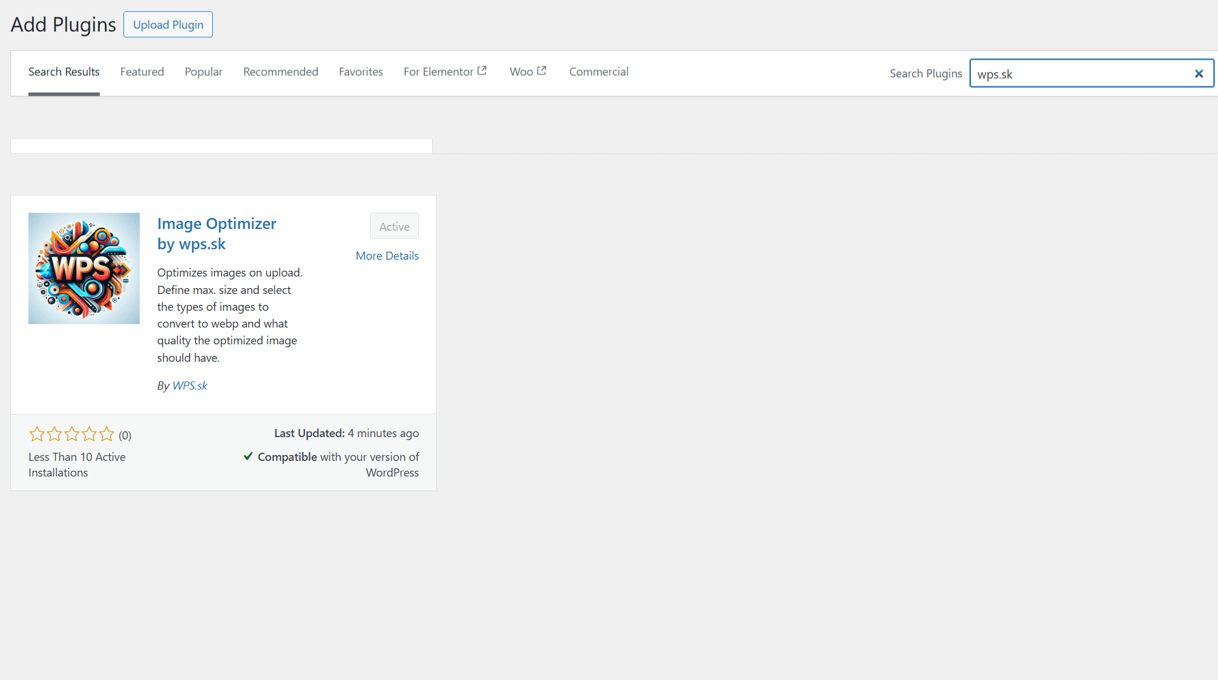The height and width of the screenshot is (680, 1218).
Task: Click the disabled Active button
Action: (394, 227)
